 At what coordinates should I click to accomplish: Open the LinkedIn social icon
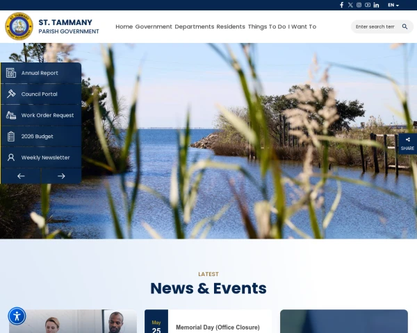[x=376, y=5]
